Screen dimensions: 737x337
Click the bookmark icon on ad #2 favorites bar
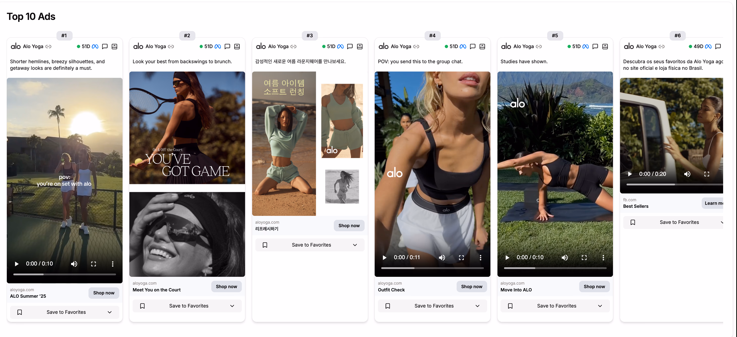click(142, 306)
